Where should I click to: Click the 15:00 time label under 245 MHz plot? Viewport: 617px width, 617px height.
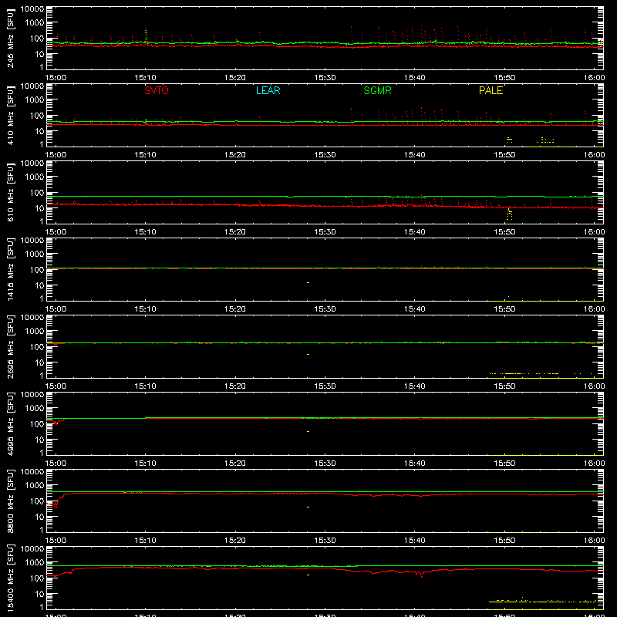[x=56, y=78]
